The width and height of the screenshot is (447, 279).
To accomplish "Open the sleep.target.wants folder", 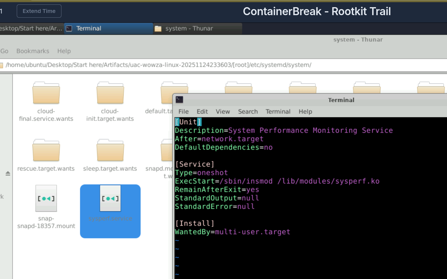I will tap(110, 150).
